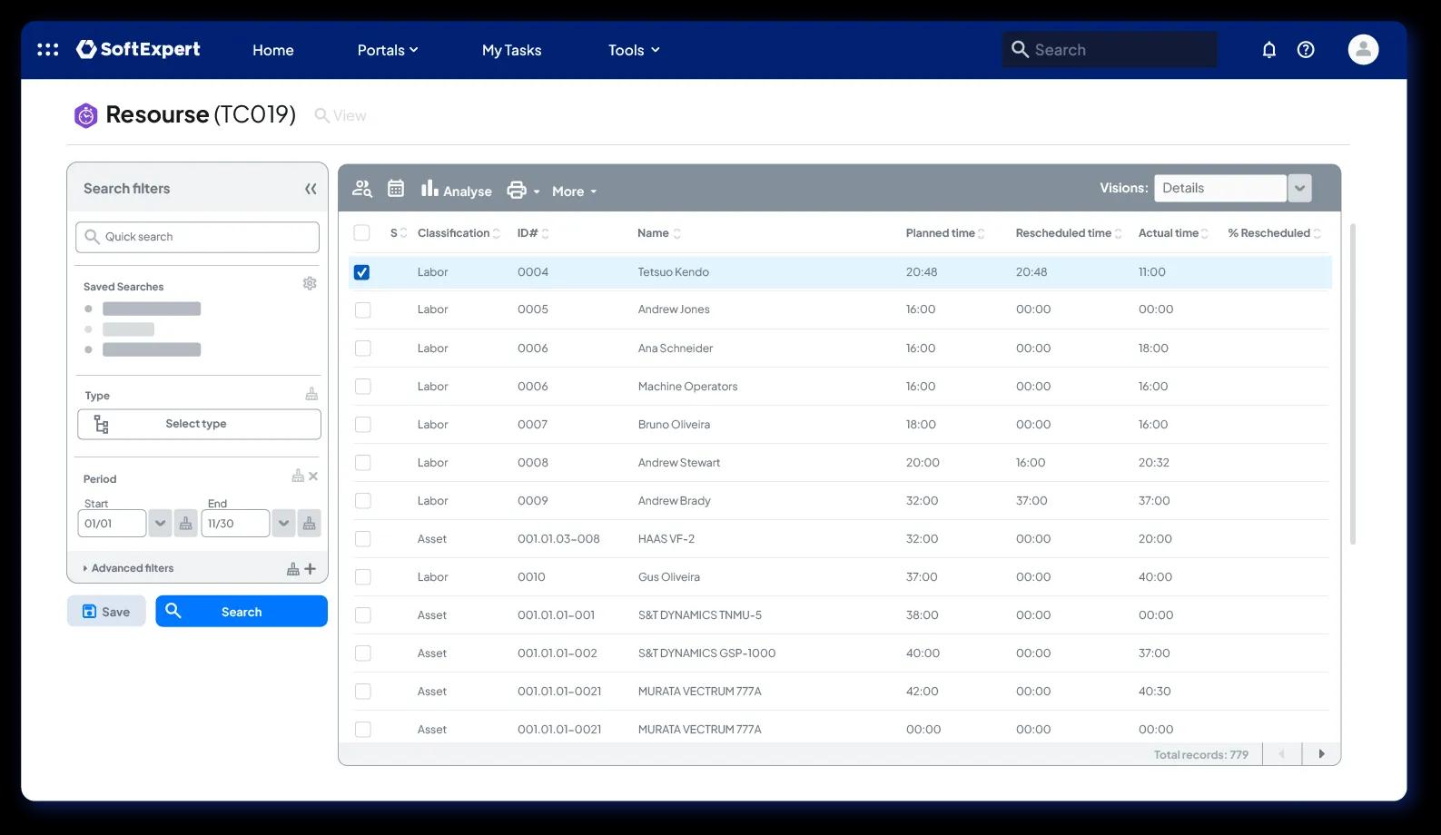This screenshot has width=1441, height=835.
Task: Uncheck the Tetsuo Kendo row checkbox
Action: [x=361, y=272]
